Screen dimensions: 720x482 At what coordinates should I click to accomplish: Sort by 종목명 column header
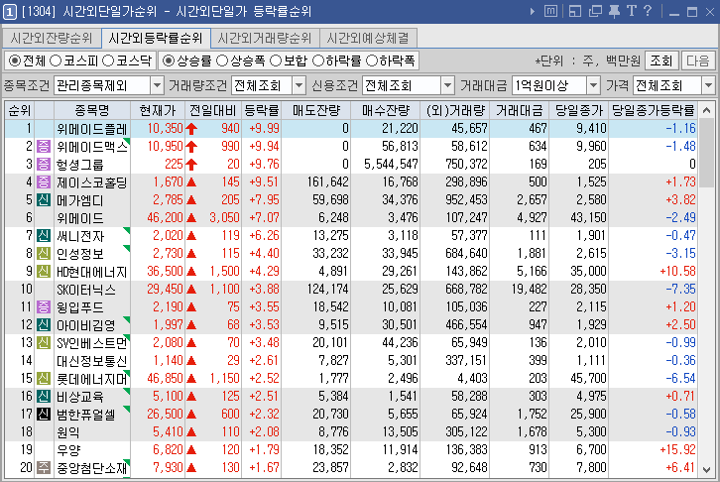(x=92, y=110)
